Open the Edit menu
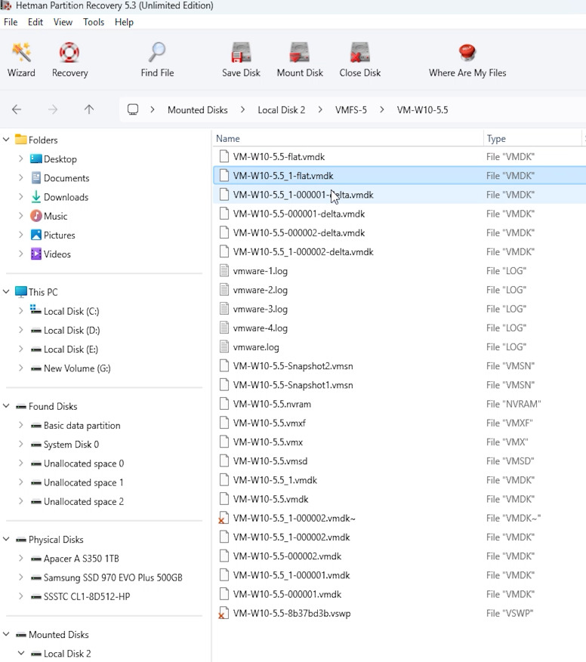This screenshot has height=662, width=586. (x=35, y=22)
